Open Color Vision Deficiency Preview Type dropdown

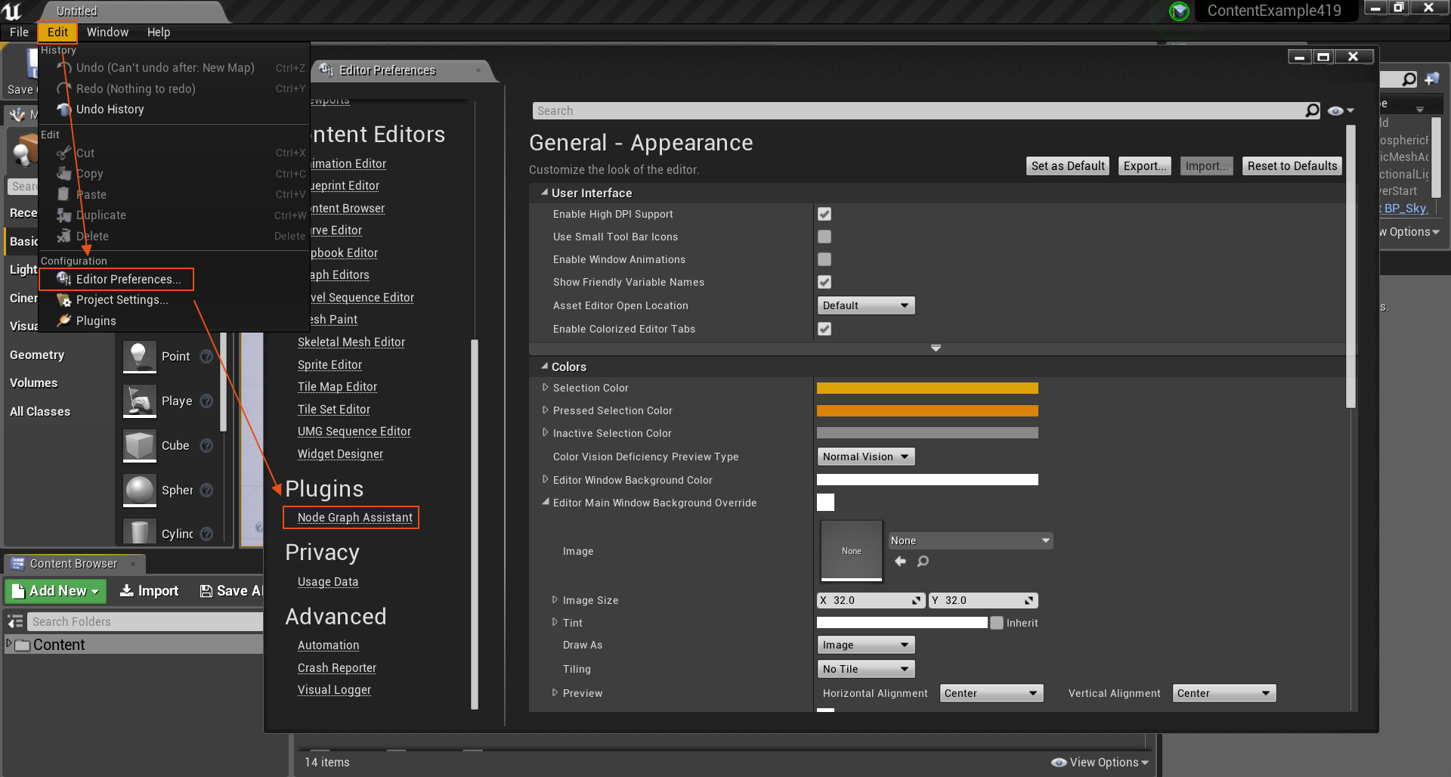(x=866, y=457)
